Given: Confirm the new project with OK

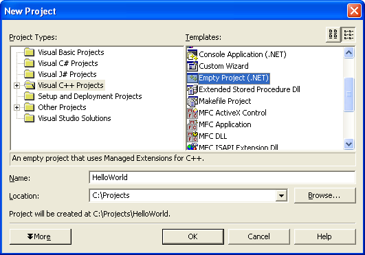Looking at the screenshot, I should (193, 236).
